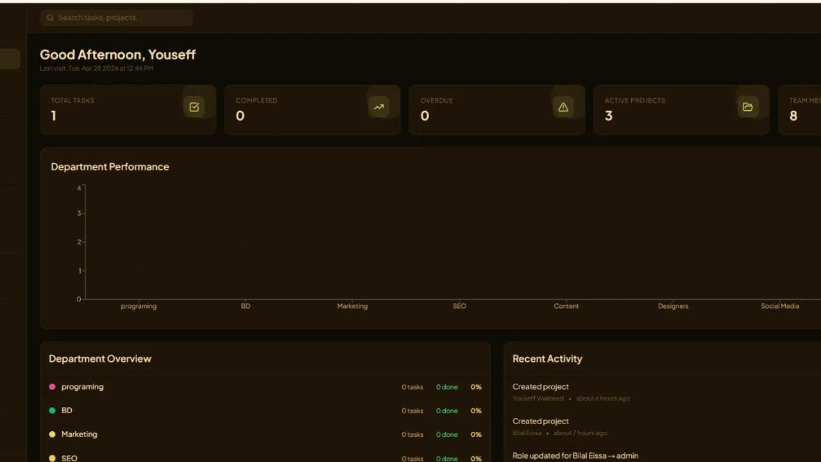
Task: Click the programing label on chart axis
Action: [x=139, y=306]
